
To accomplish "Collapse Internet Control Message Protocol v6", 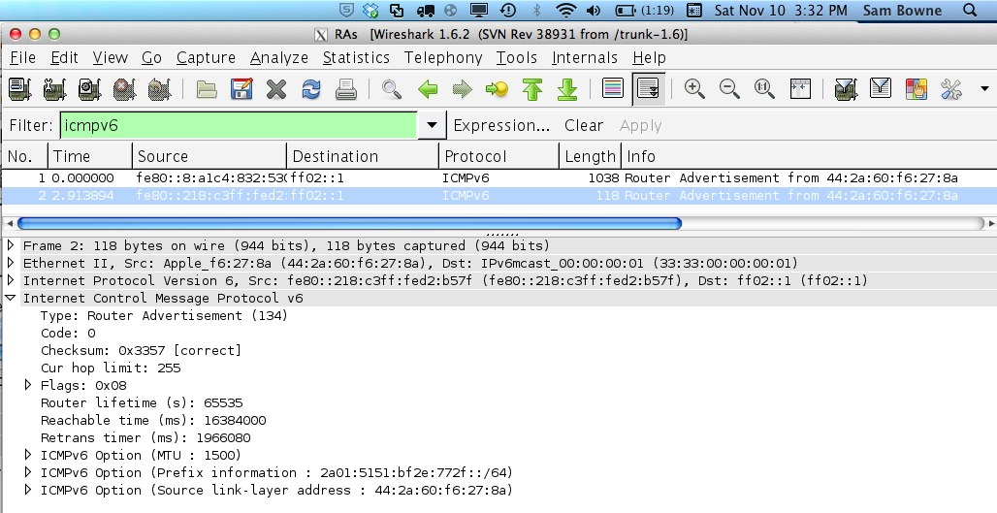I will click(10, 298).
